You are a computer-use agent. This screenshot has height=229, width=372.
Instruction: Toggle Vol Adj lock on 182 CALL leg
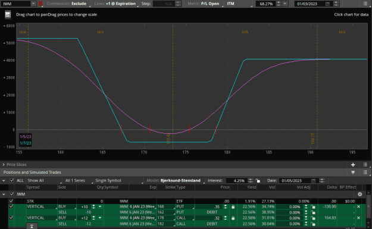tap(314, 224)
